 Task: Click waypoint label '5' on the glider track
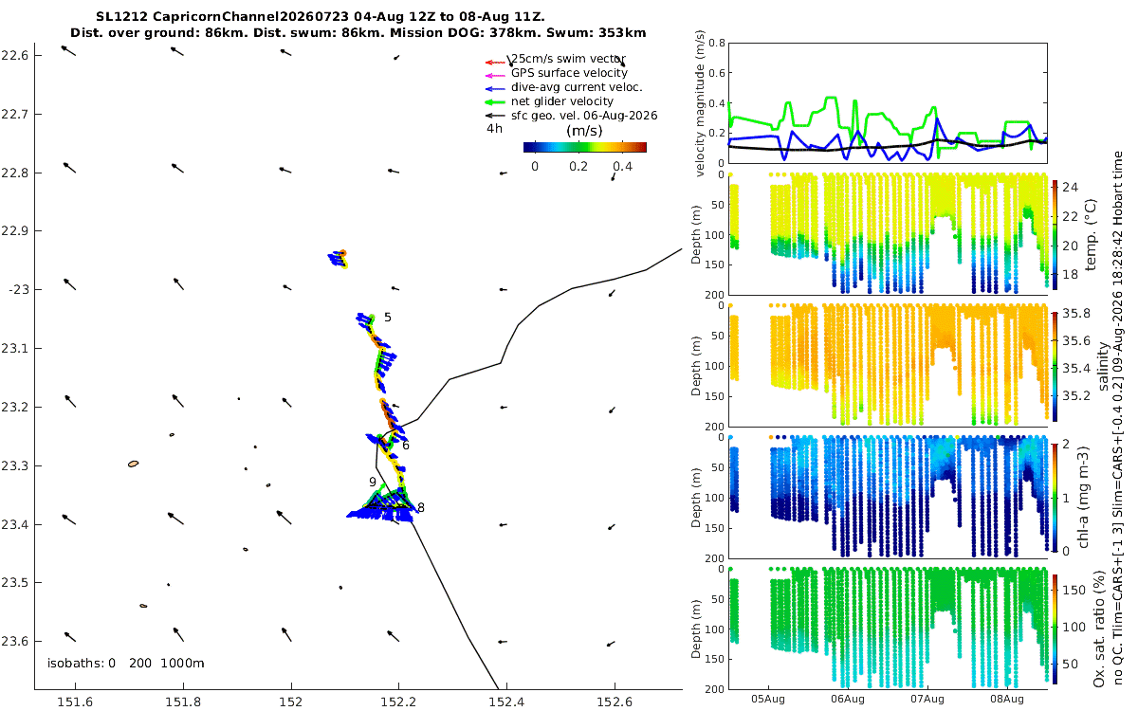pyautogui.click(x=388, y=318)
